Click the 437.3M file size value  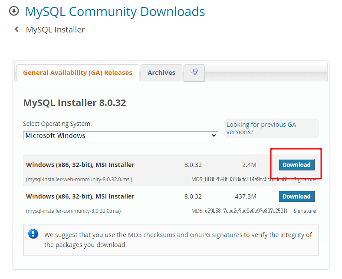pos(246,196)
